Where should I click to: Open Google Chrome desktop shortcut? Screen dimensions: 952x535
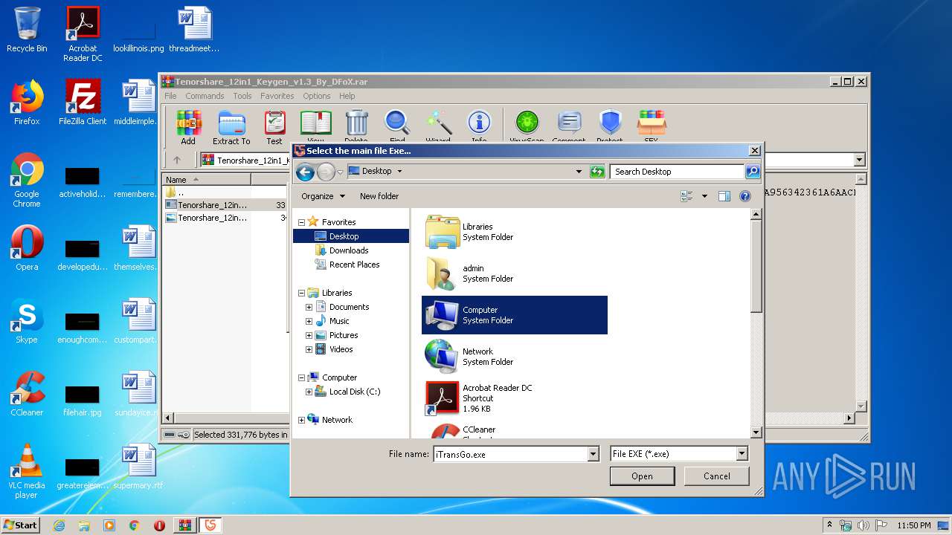tap(27, 181)
